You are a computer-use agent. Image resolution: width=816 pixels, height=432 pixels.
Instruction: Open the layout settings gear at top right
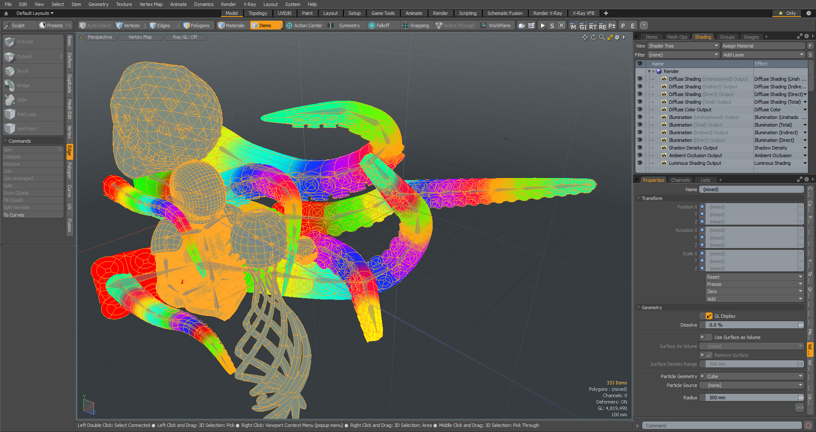[809, 13]
